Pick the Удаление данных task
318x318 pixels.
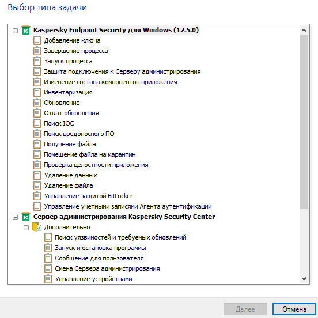coord(70,175)
